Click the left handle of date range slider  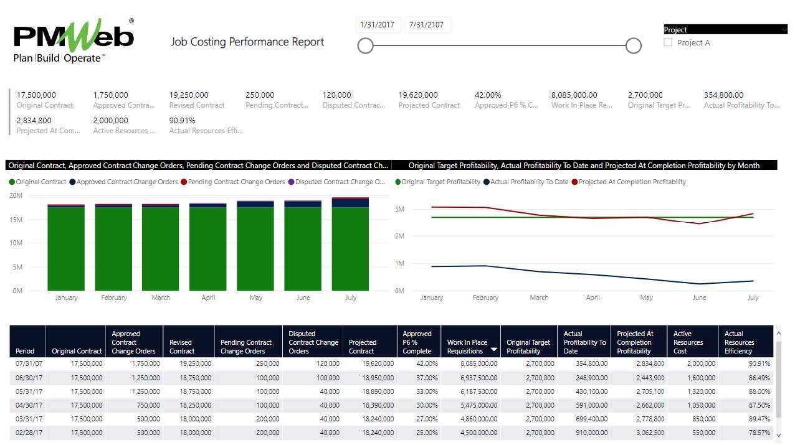[366, 45]
